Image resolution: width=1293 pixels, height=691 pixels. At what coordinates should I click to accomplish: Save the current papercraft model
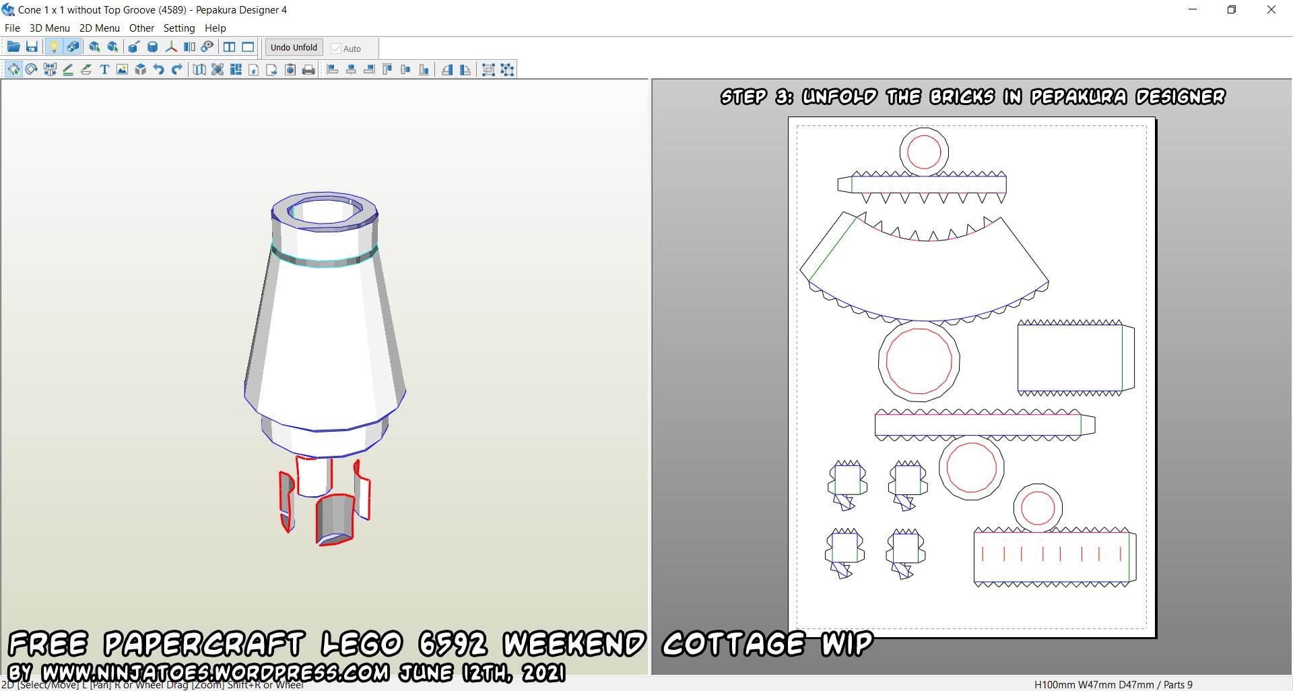tap(32, 46)
